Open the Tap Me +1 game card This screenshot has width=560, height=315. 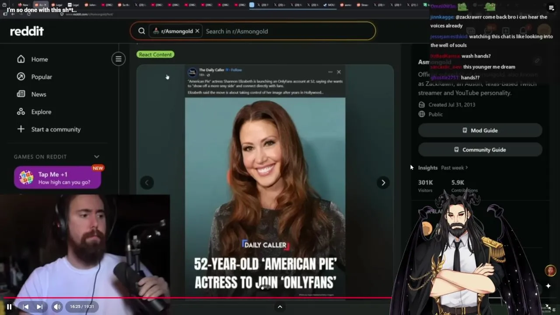(x=58, y=178)
